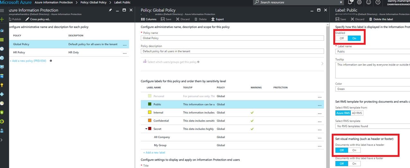Viewport: 410px width, 168px height.
Task: Open the Select which users/groups chevron
Action: pyautogui.click(x=322, y=63)
